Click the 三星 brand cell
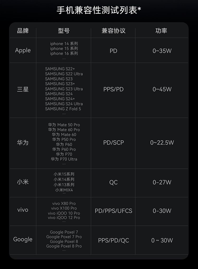198x269 pixels. point(23,89)
